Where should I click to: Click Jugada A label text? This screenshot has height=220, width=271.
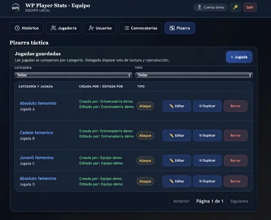point(27,109)
